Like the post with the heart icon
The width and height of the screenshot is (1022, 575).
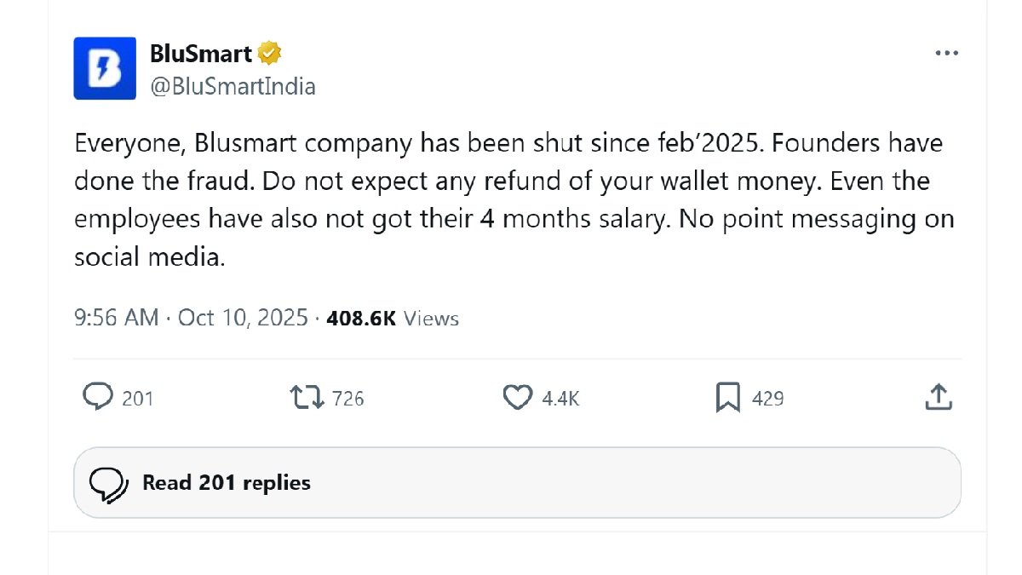tap(517, 397)
